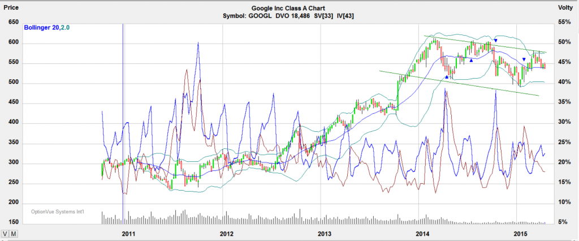Click the blue up-arrow marker below the spring-2014 low
Image resolution: width=579 pixels, height=241 pixels.
[x=447, y=77]
